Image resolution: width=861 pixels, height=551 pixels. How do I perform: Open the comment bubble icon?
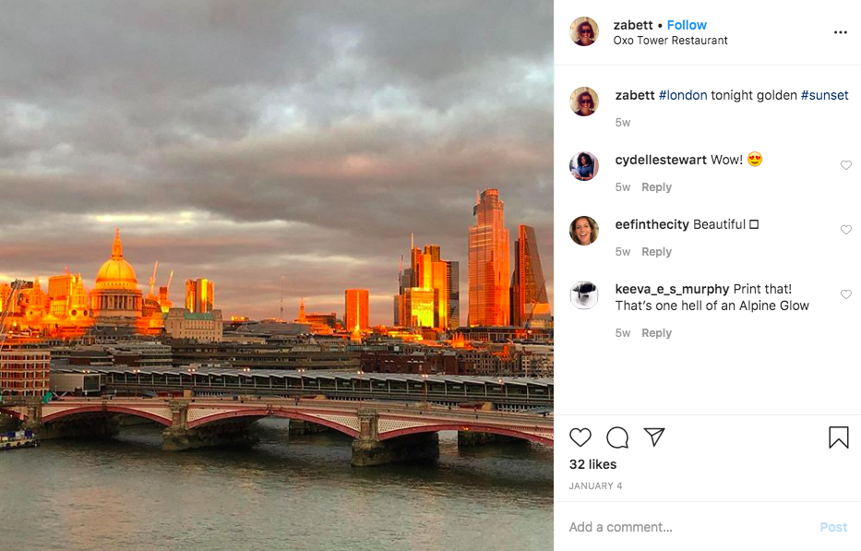point(617,437)
